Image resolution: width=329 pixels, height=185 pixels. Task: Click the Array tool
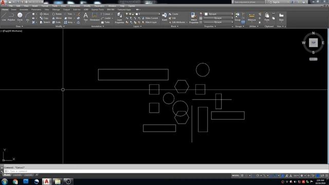pyautogui.click(x=68, y=22)
